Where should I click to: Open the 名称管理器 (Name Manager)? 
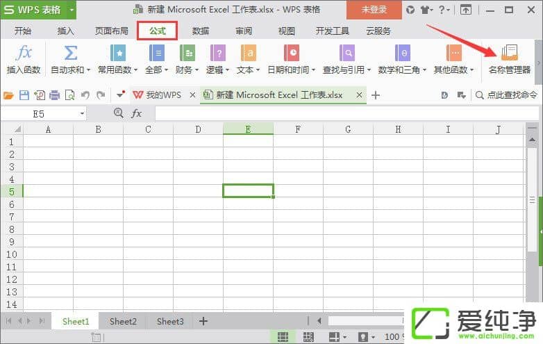(509, 58)
